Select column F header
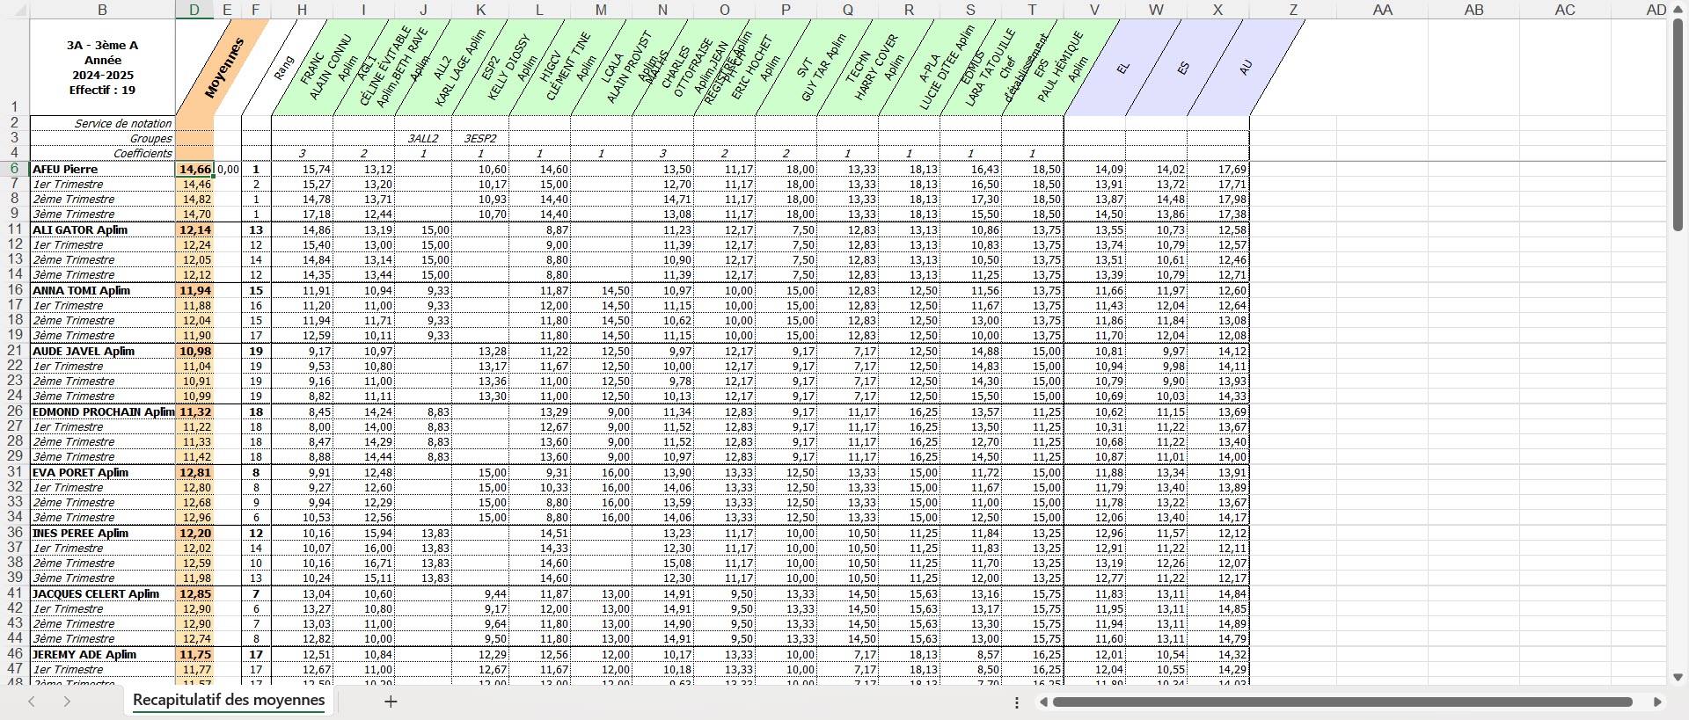 [256, 10]
